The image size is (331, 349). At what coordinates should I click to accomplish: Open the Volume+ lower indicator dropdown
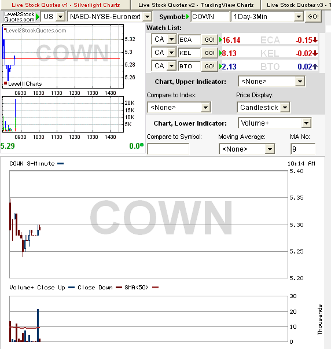coord(274,123)
